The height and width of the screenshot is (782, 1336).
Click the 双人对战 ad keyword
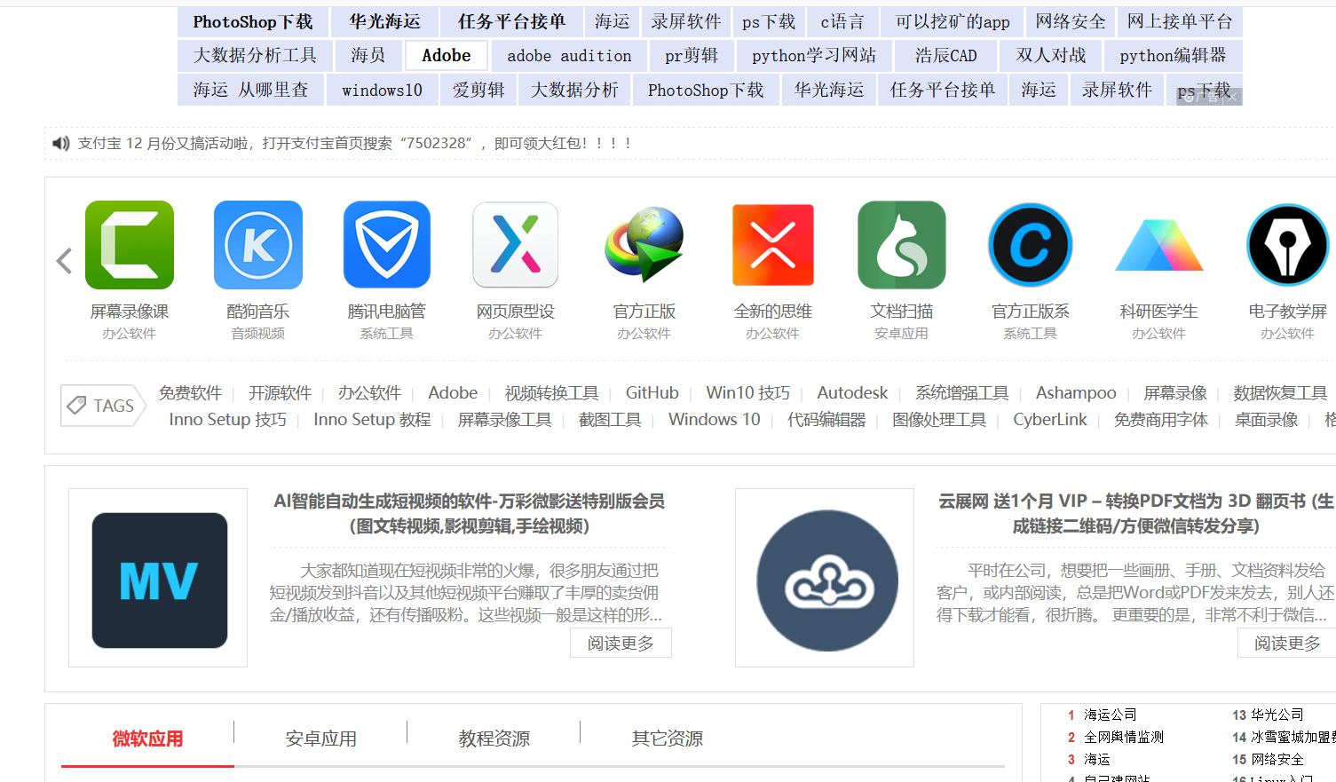point(1051,55)
